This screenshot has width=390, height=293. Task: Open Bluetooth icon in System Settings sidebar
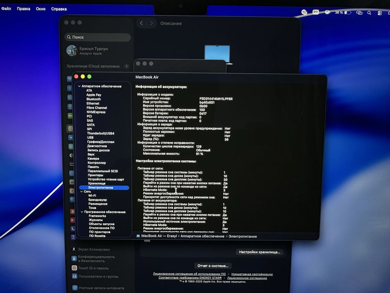click(x=70, y=88)
